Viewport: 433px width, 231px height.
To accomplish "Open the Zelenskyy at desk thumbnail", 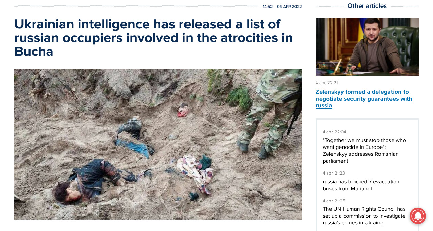I will click(367, 47).
